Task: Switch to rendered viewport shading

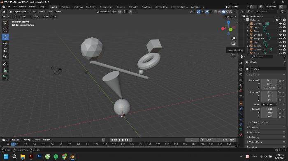Action: pyautogui.click(x=231, y=12)
